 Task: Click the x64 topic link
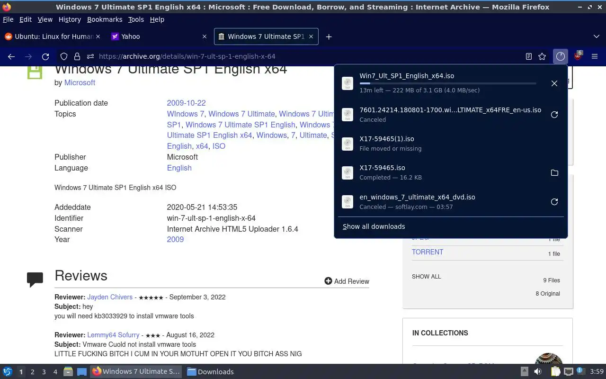(x=202, y=146)
